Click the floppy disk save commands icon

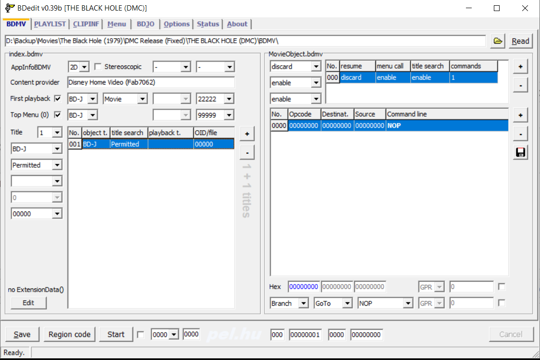point(520,152)
